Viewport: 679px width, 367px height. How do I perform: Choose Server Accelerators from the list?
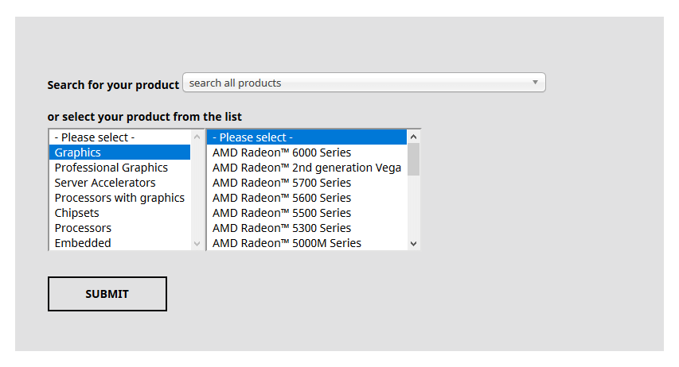pyautogui.click(x=119, y=183)
